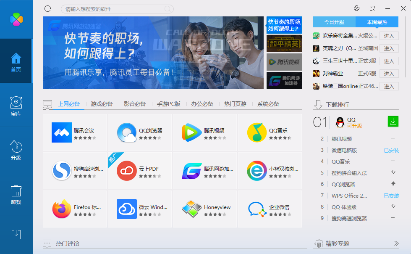Click the download arrow for QQ 体验版
Image resolution: width=411 pixels, height=254 pixels.
coord(393,206)
